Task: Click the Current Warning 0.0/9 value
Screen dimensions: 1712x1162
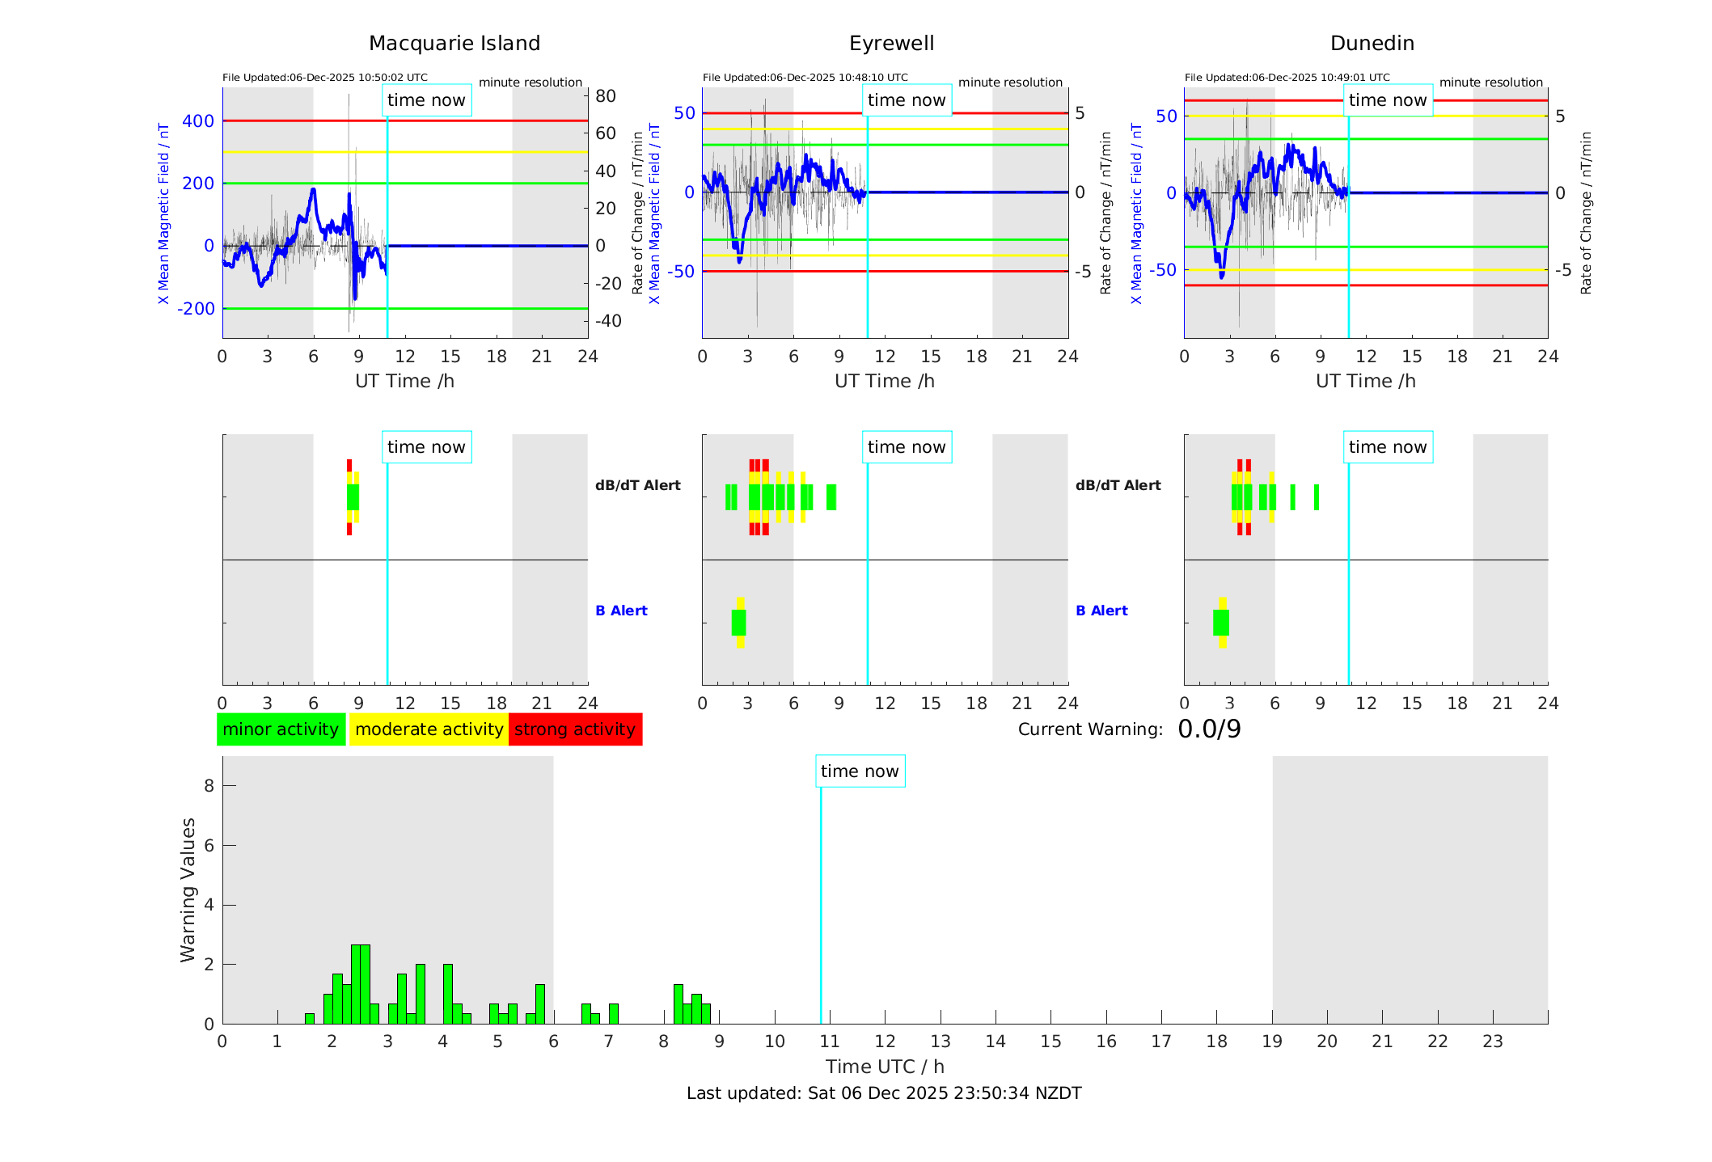Action: tap(1209, 729)
